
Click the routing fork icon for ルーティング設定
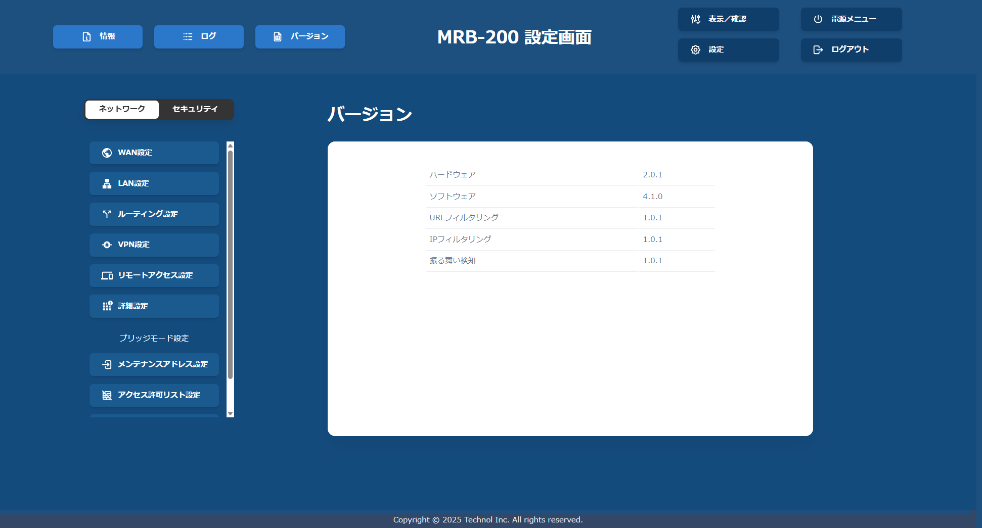107,214
